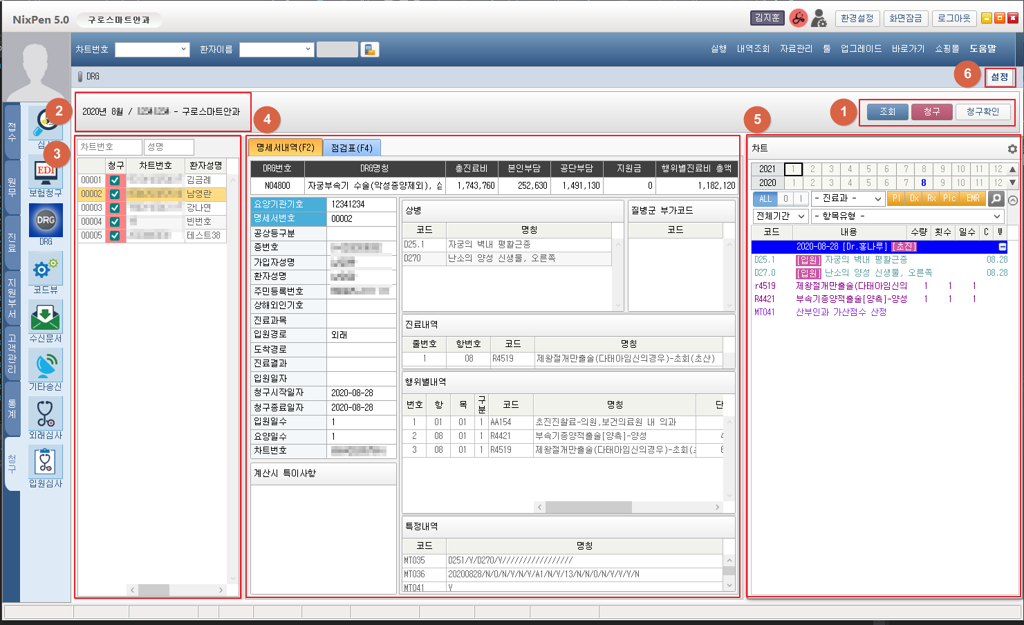Toggle the 청구 checkbox for 테스트38
Image resolution: width=1024 pixels, height=625 pixels.
coord(115,235)
